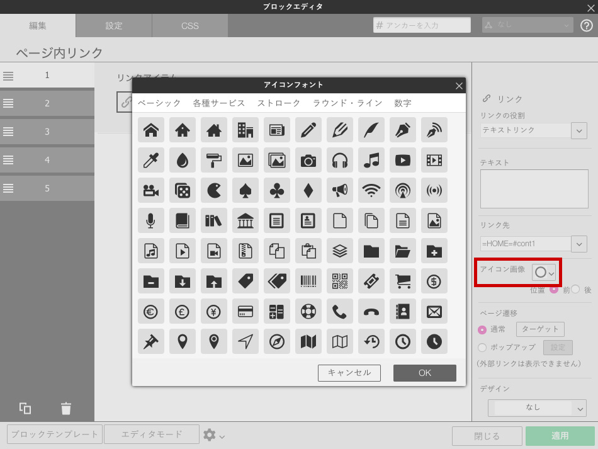Select the outlined home icon
Image resolution: width=598 pixels, height=449 pixels.
[x=151, y=130]
